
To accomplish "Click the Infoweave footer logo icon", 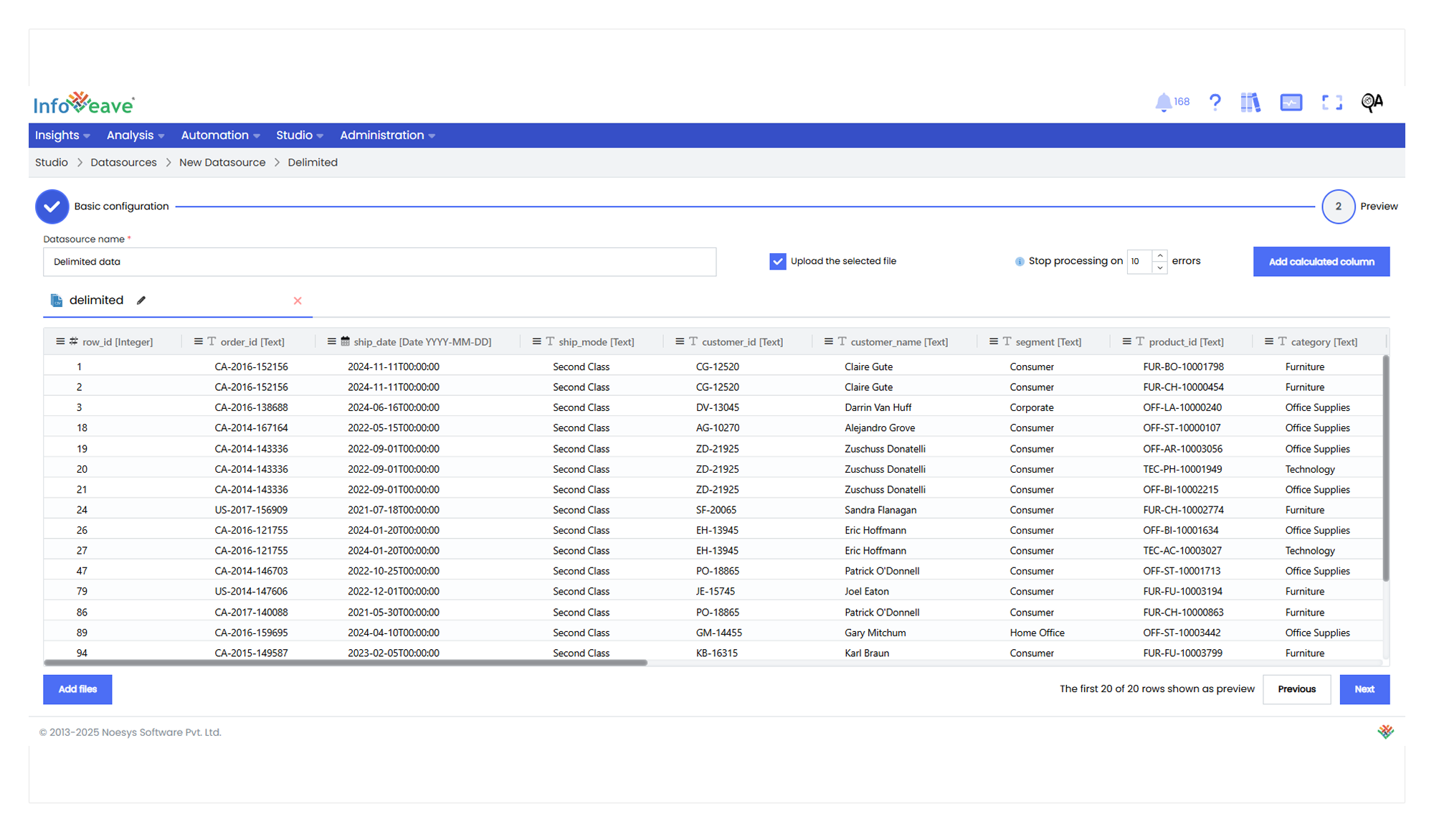I will pos(1385,732).
